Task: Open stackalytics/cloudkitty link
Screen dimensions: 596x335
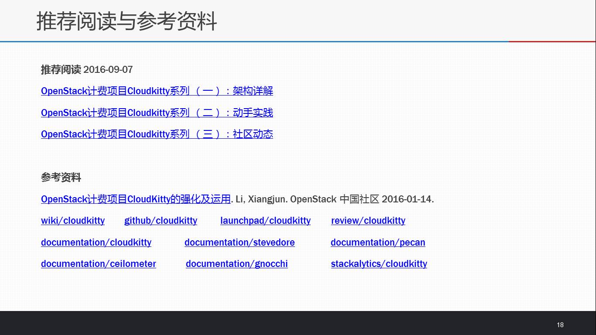Action: [379, 263]
